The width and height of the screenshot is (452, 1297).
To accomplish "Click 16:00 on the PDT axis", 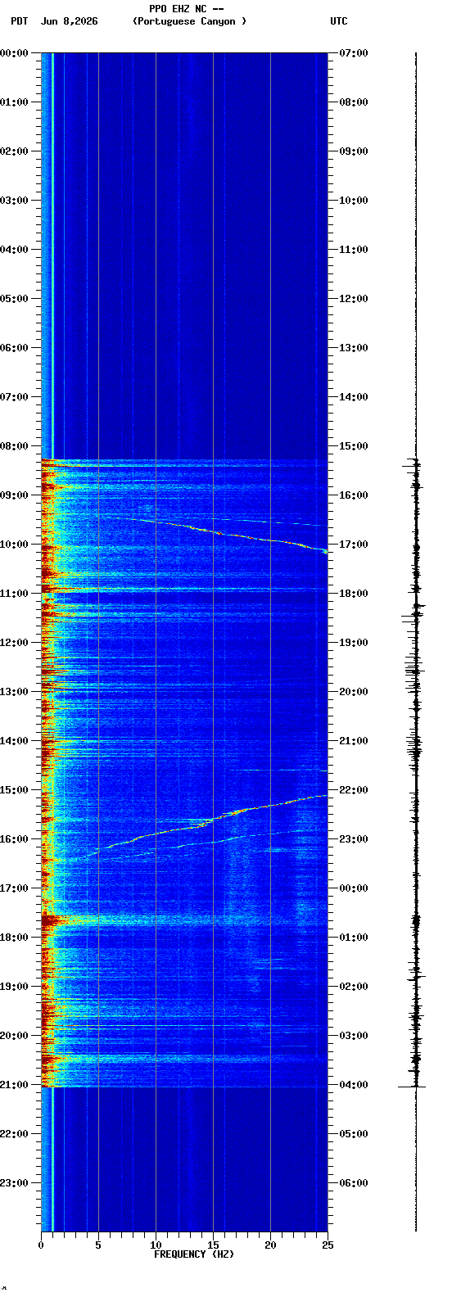I will tap(14, 839).
